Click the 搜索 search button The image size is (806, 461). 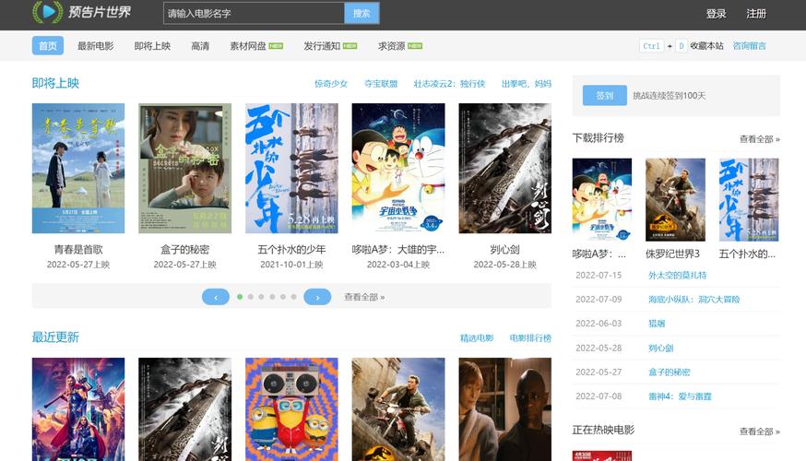pyautogui.click(x=362, y=13)
